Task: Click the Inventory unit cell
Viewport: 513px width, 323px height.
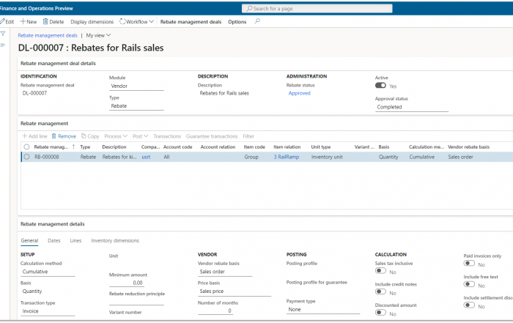Action: 327,157
